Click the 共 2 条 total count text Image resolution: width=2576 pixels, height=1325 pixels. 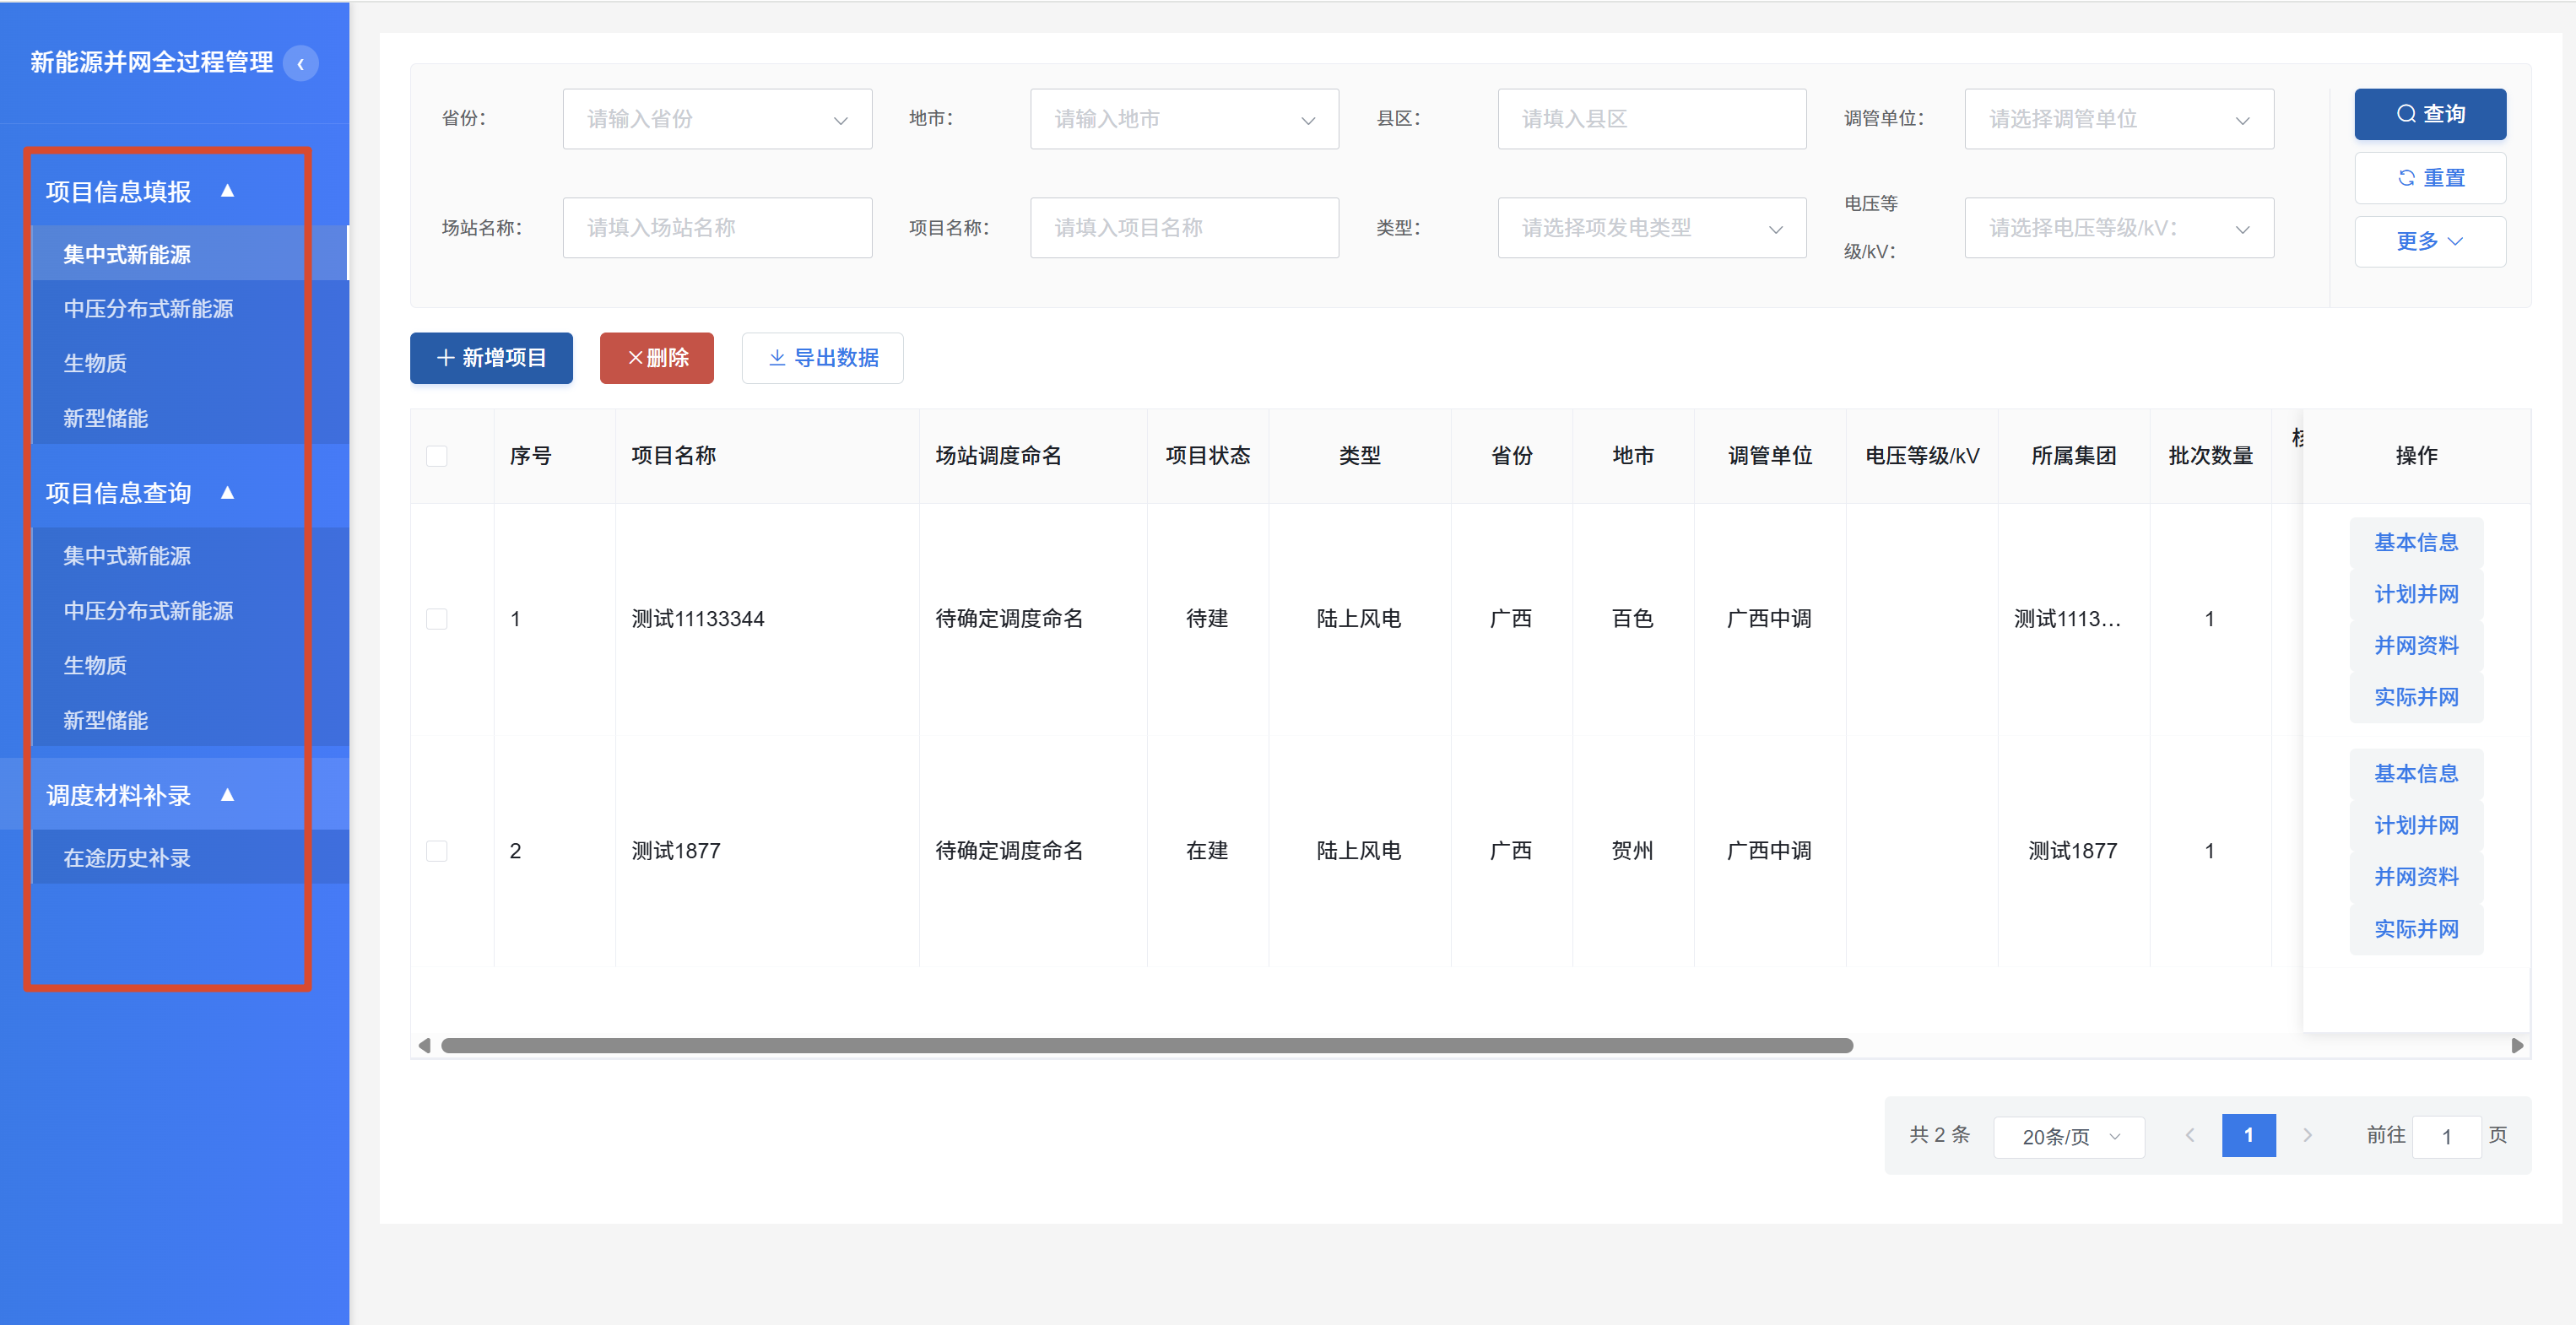pyautogui.click(x=1940, y=1135)
